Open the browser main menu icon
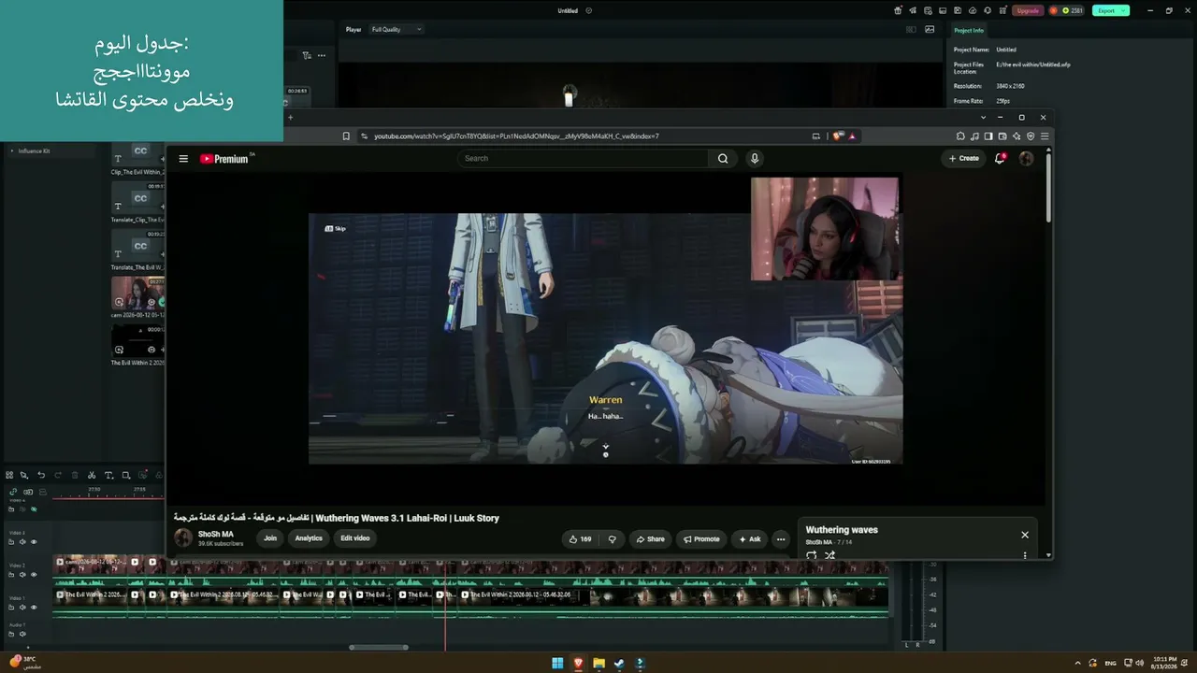Screen dimensions: 1197x673 click(x=1045, y=136)
